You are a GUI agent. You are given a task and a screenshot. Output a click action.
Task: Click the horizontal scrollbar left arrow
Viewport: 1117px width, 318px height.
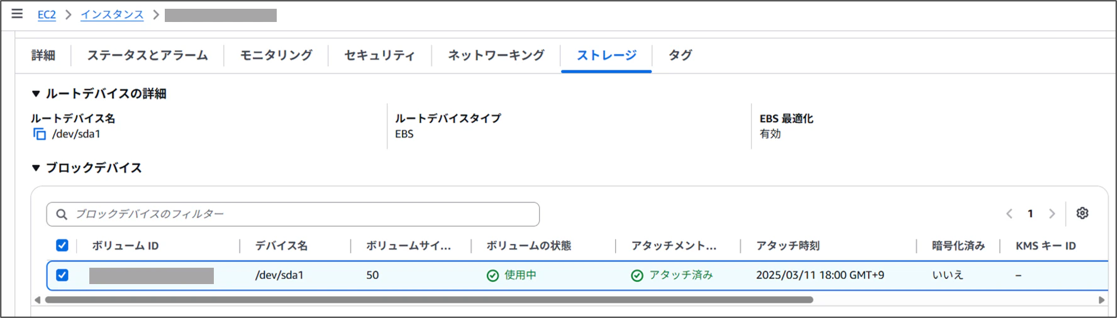(38, 300)
